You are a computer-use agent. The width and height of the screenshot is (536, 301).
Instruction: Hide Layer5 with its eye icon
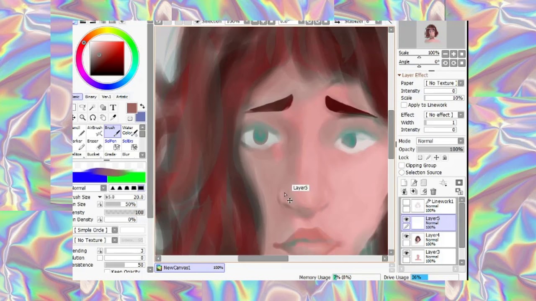click(406, 219)
